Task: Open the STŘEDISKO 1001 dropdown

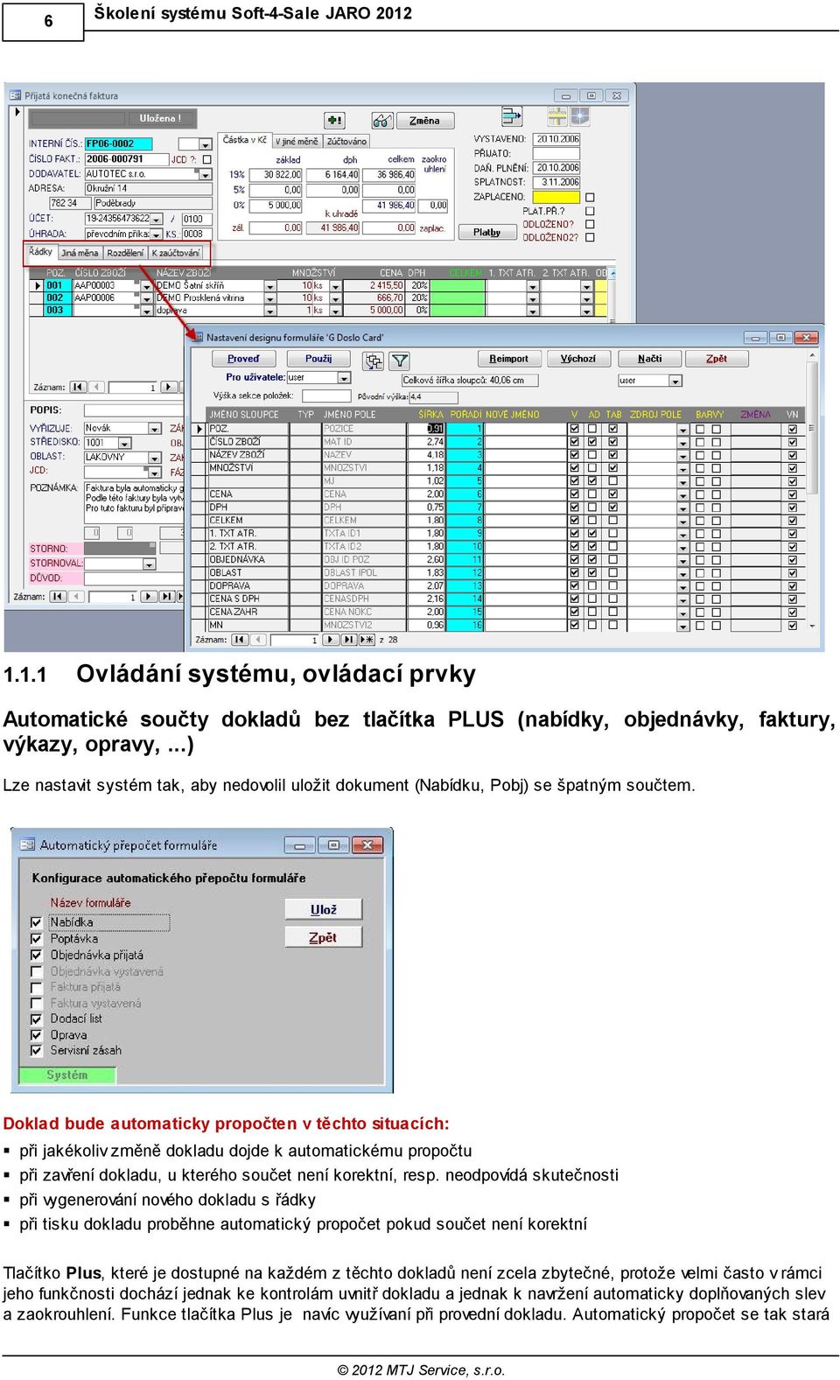Action: (123, 443)
